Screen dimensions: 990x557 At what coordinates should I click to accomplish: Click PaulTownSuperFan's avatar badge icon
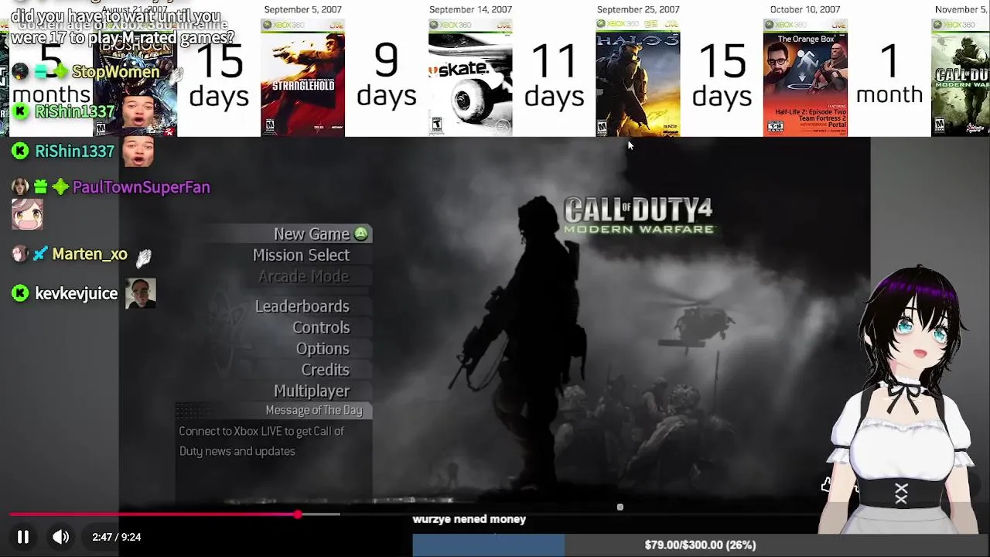point(20,187)
